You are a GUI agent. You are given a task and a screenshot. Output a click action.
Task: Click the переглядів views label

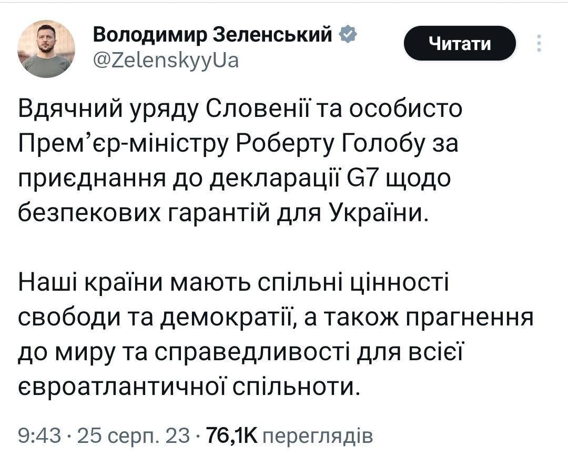(x=317, y=436)
